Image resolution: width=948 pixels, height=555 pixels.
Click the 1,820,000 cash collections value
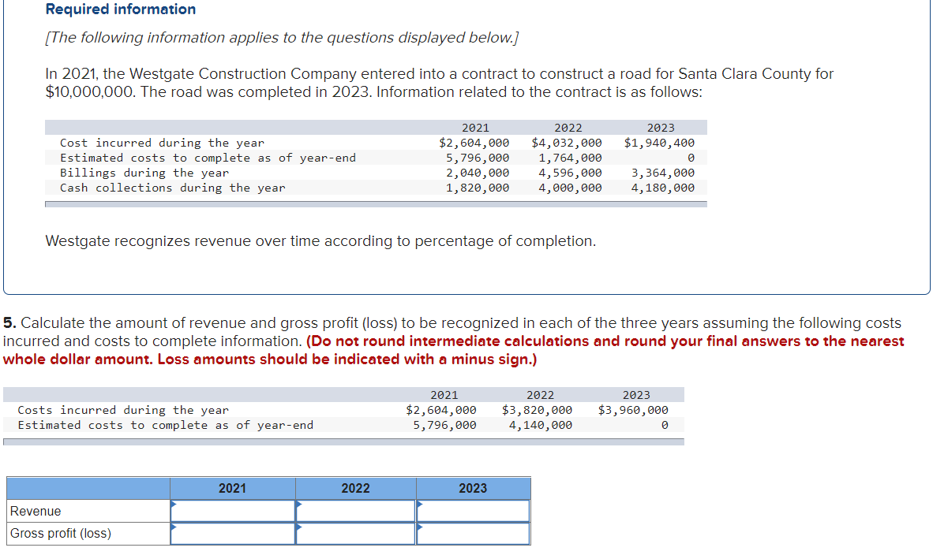[478, 188]
